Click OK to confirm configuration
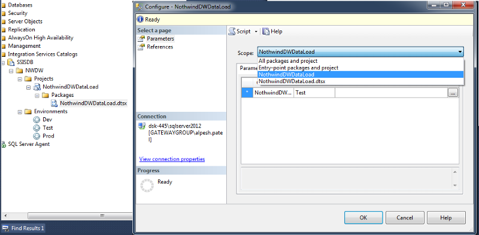This screenshot has width=479, height=235. click(x=363, y=218)
